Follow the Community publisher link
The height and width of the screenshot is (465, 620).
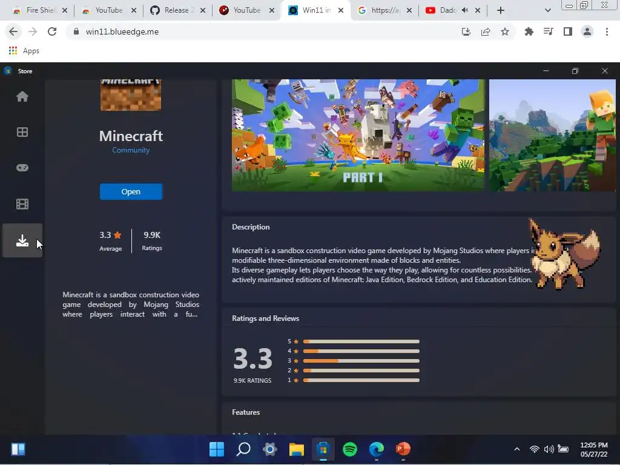point(131,150)
